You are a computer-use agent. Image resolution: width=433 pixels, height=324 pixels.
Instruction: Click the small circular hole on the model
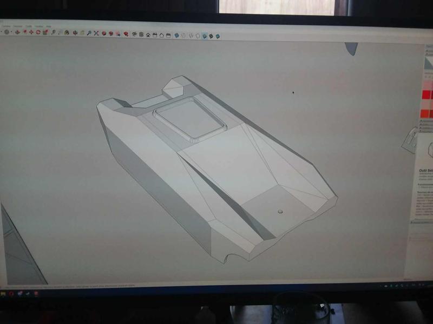pyautogui.click(x=280, y=212)
